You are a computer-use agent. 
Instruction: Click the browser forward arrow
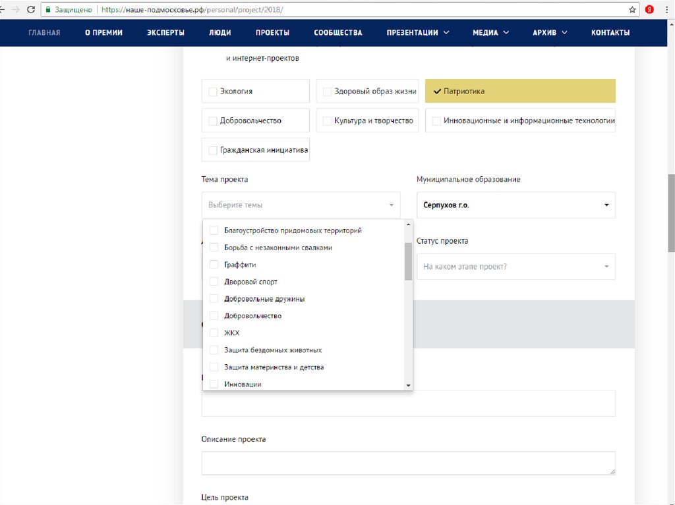(x=15, y=10)
